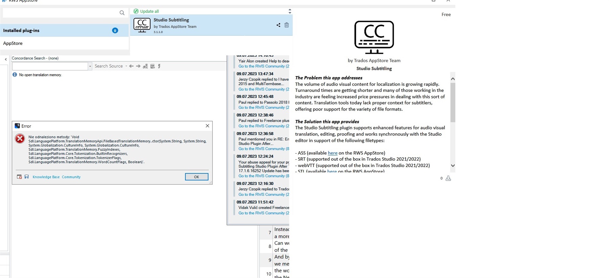Click the insert into document concordance icon
Viewport: 609px width, 278px height.
153,66
